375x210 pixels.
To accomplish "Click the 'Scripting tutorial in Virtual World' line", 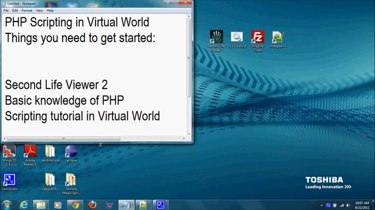I will [x=82, y=116].
